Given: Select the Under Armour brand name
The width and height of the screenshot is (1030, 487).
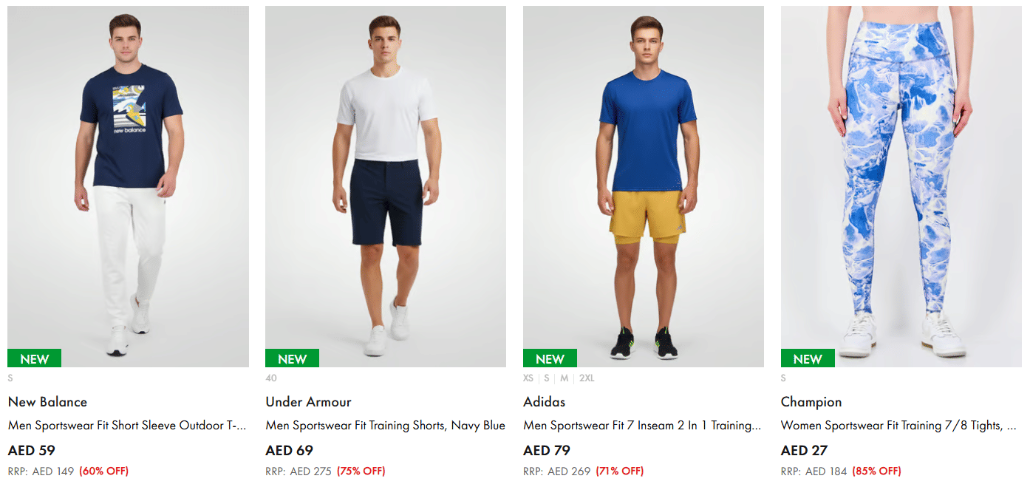Looking at the screenshot, I should click(308, 402).
